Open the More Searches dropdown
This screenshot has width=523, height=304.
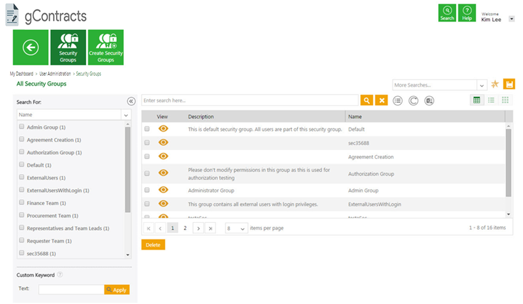tap(439, 85)
